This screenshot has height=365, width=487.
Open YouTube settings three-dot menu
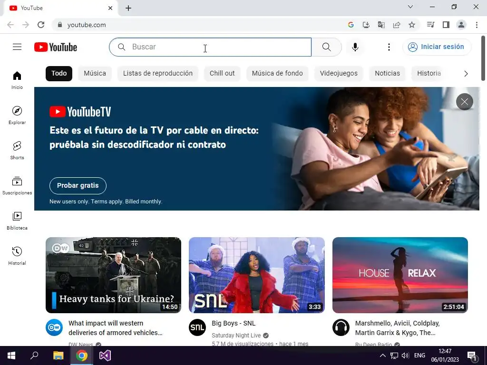[x=389, y=47]
